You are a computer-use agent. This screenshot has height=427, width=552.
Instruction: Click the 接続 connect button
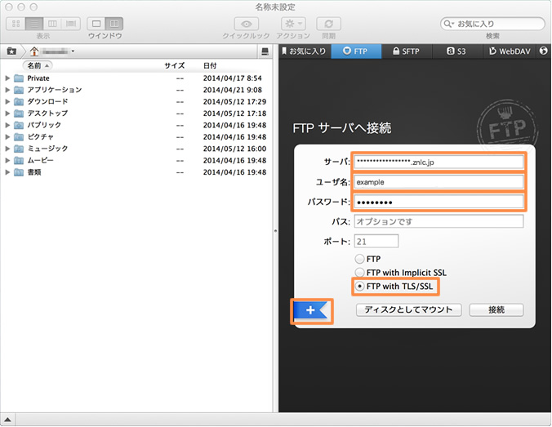(x=496, y=310)
